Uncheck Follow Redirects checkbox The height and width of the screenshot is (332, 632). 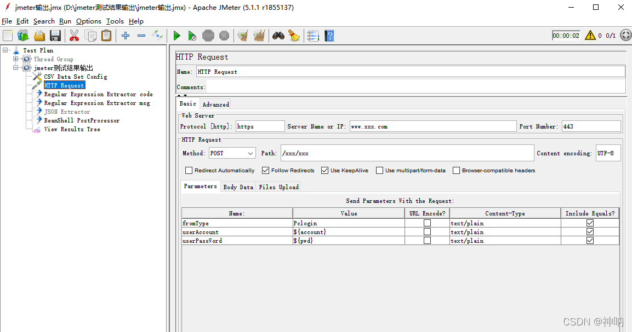(265, 171)
